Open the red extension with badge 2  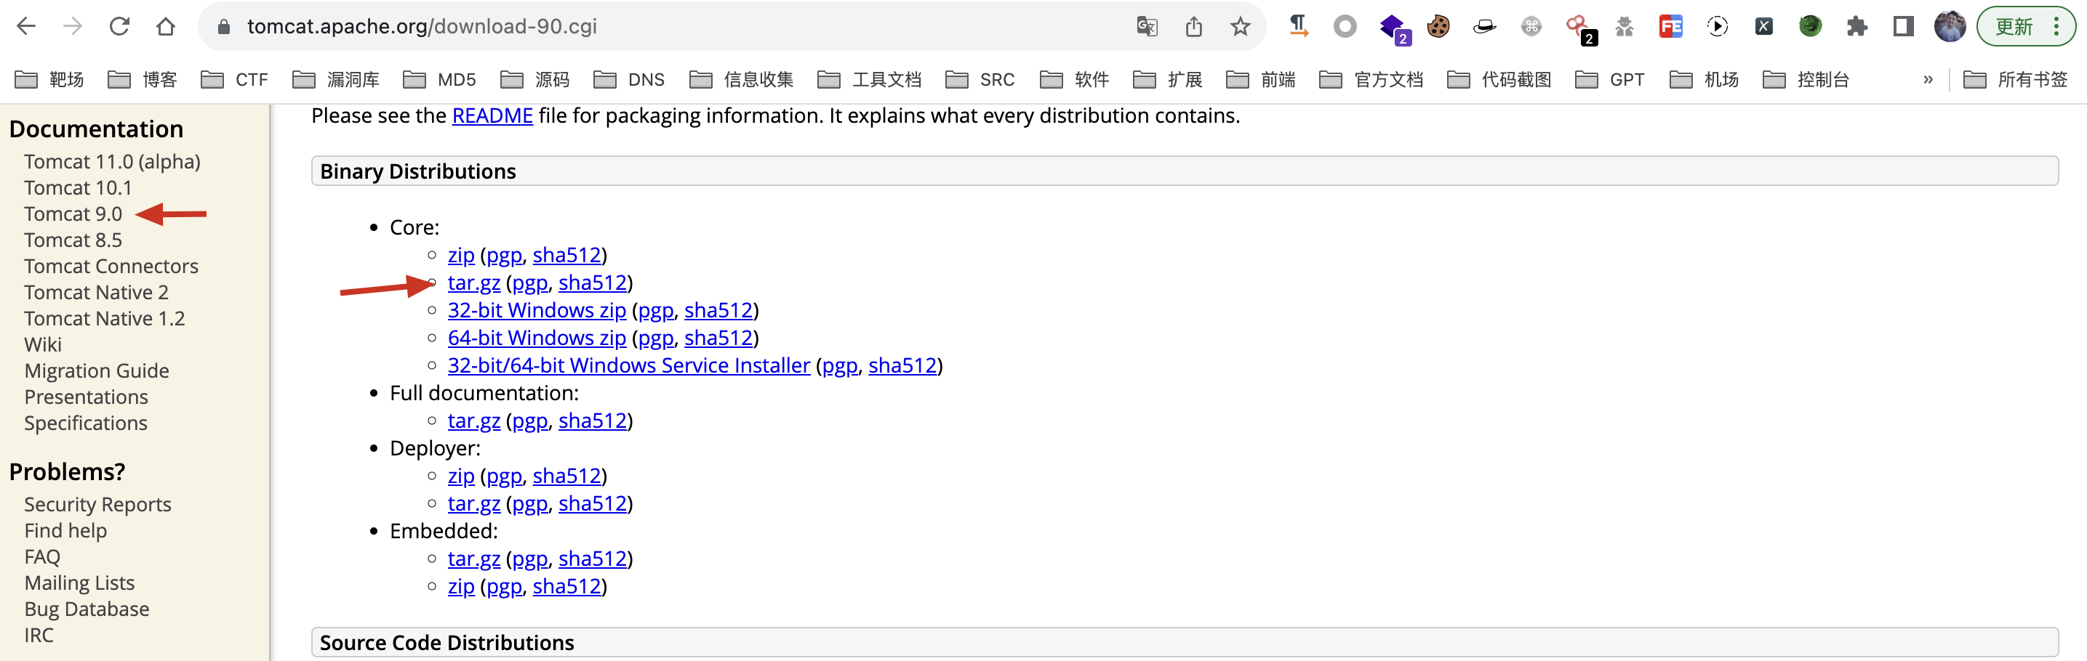pyautogui.click(x=1581, y=28)
